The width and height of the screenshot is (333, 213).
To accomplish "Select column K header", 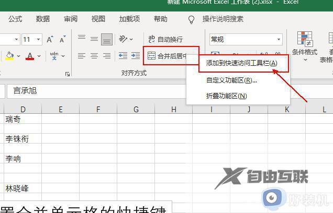I will pyautogui.click(x=287, y=110).
